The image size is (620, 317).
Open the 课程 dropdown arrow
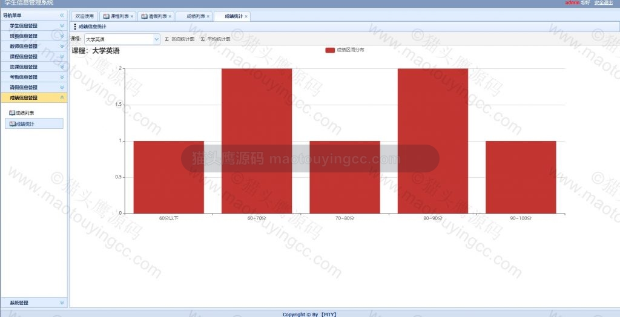[x=156, y=39]
